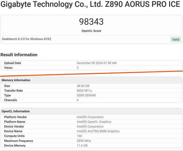This screenshot has width=183, height=151.
Task: Click the Gigabyte Z890 AORUS PRO ICE title
Action: [90, 4]
